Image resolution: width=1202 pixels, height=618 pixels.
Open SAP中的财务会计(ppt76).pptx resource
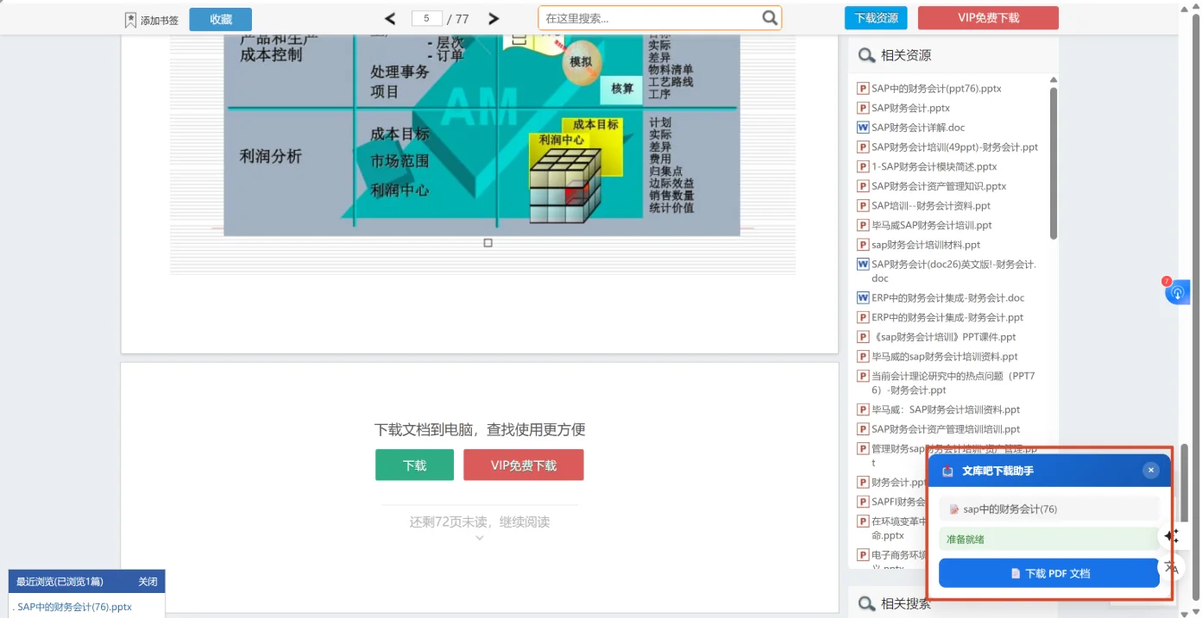click(x=936, y=88)
